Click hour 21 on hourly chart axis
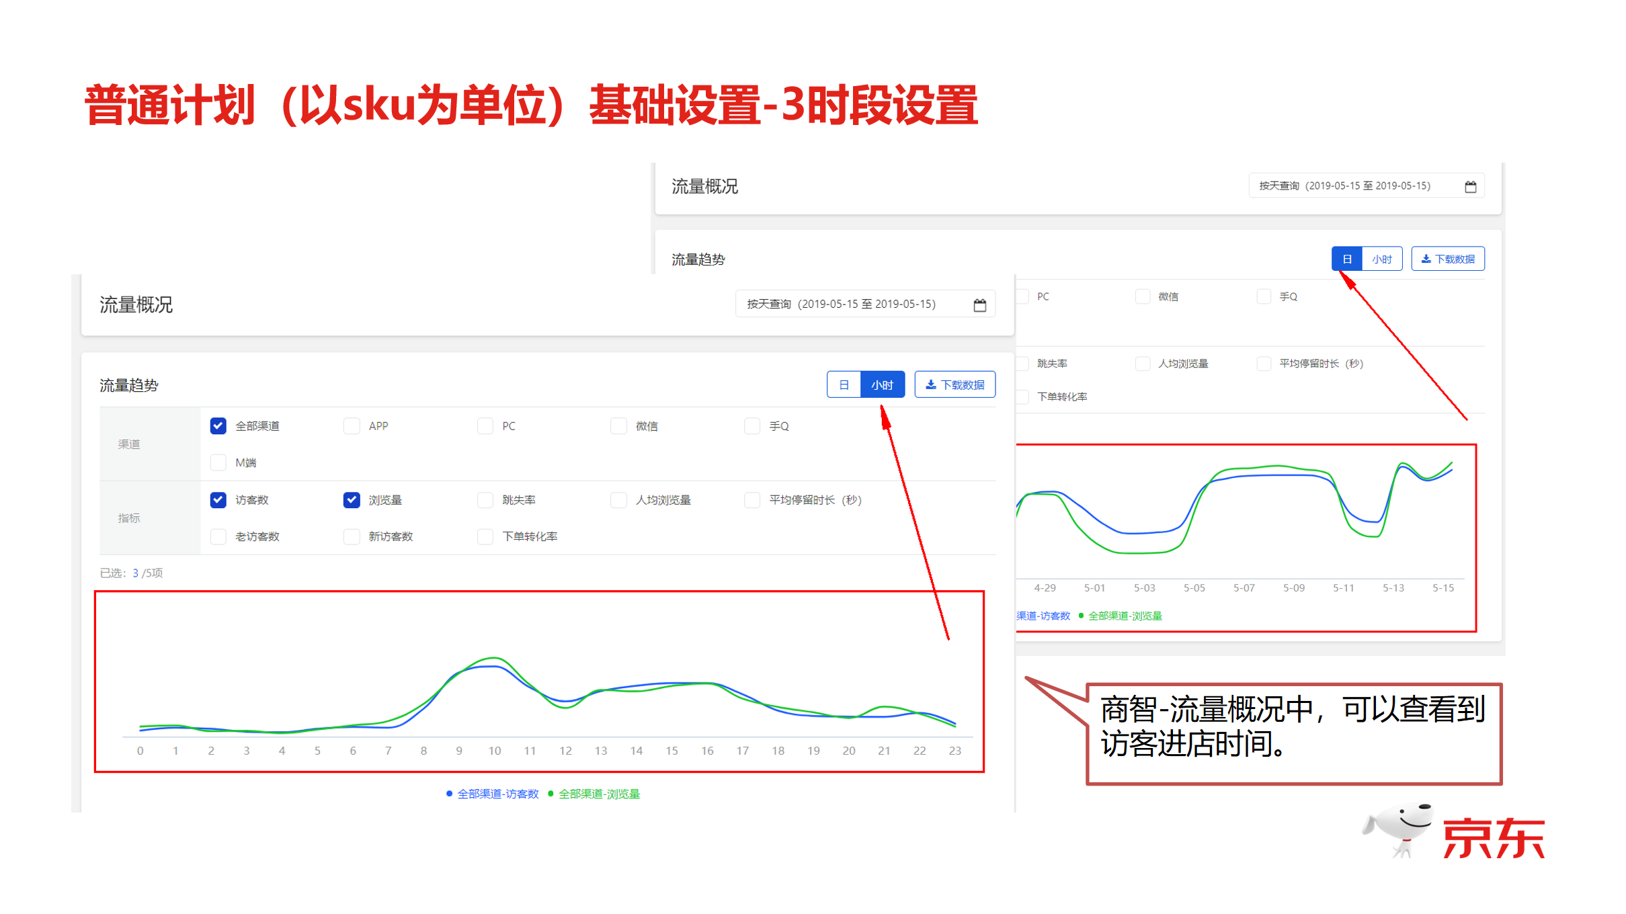The width and height of the screenshot is (1626, 914). 884,751
